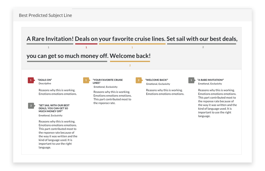This screenshot has height=171, width=265.
Task: Click the red number 1 marker under "Deals on"
Action: pyautogui.click(x=86, y=47)
